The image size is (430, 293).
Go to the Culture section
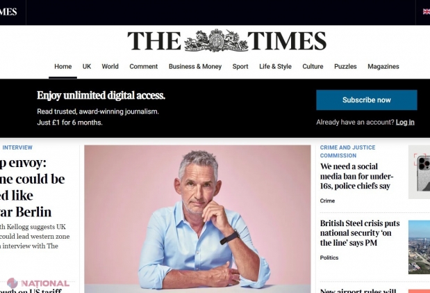click(x=313, y=67)
